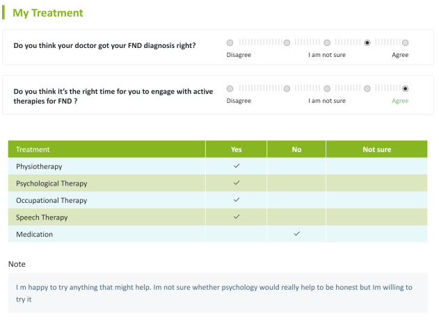The height and width of the screenshot is (321, 439).
Task: Choose 'I am not sure' for FND diagnosis
Action: point(327,42)
